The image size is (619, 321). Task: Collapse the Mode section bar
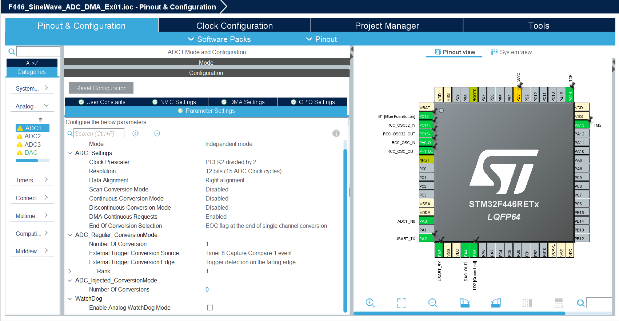click(207, 63)
